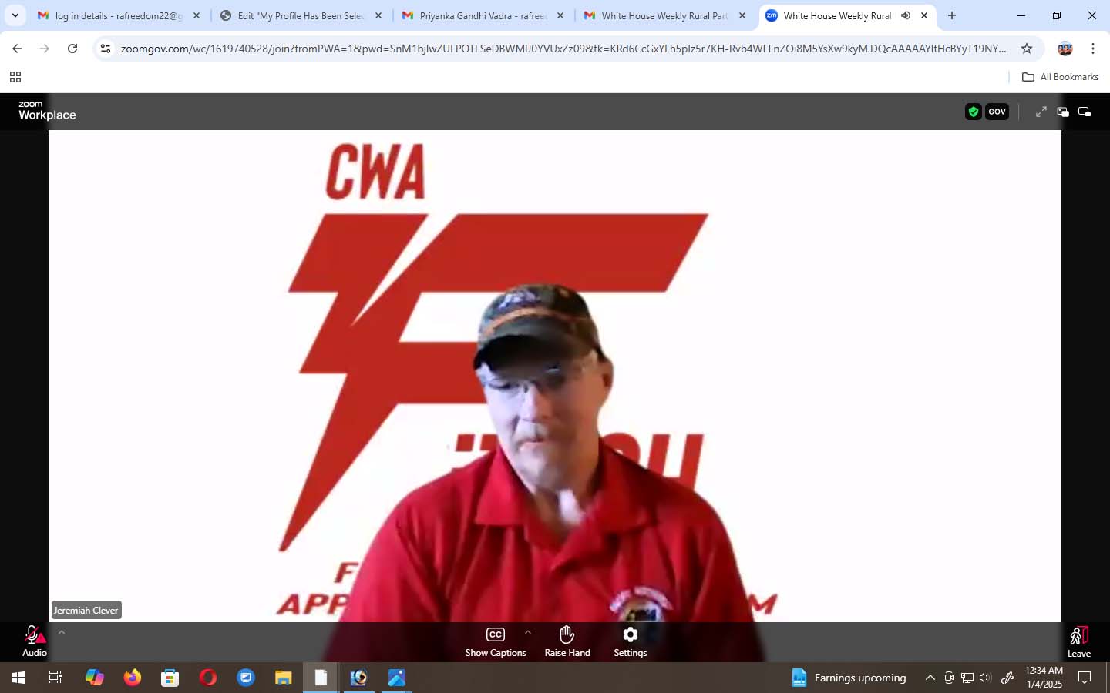Viewport: 1110px width, 693px height.
Task: Open the Chrome three-dot menu
Action: click(x=1093, y=49)
